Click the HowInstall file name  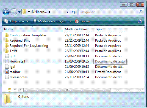tap(17, 61)
